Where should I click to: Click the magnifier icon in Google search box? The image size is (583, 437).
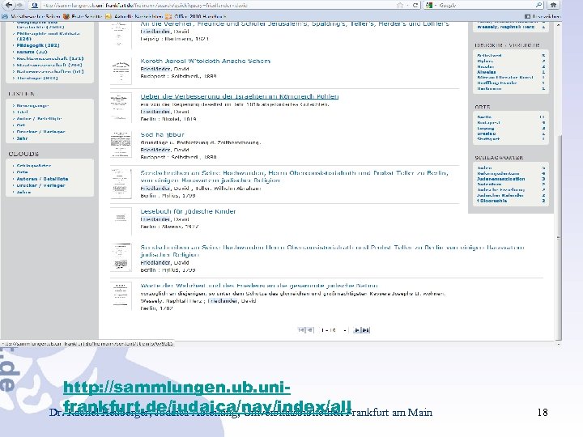[538, 5]
